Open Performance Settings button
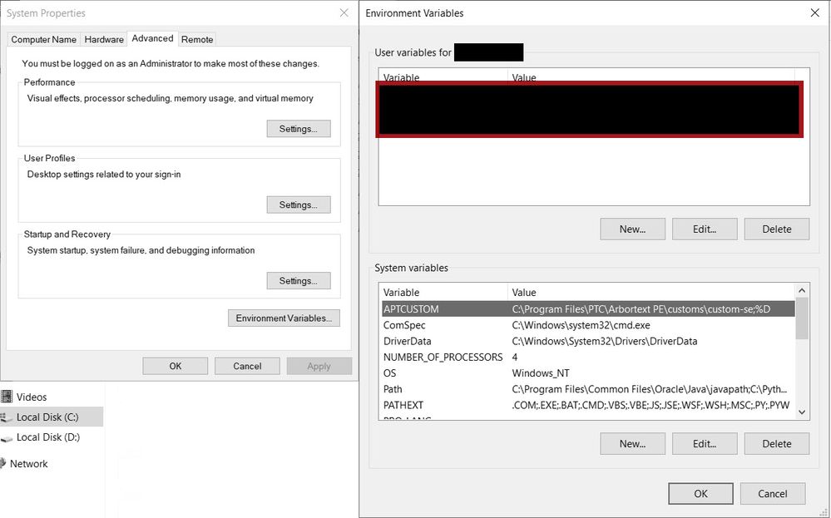 click(x=299, y=129)
